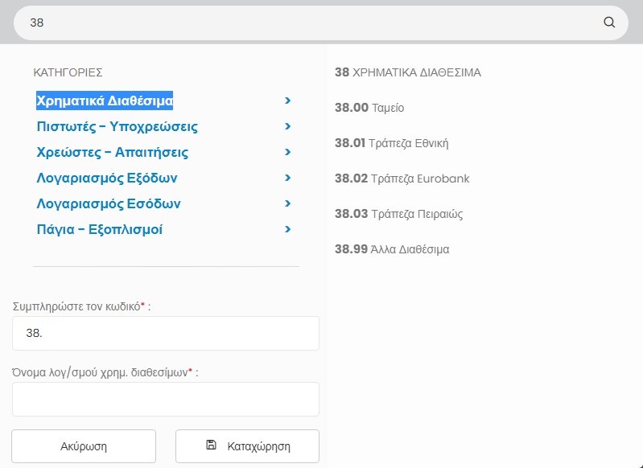
Task: Click the empty account name input field
Action: pos(165,399)
